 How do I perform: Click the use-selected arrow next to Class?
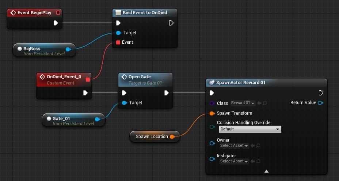(x=259, y=103)
